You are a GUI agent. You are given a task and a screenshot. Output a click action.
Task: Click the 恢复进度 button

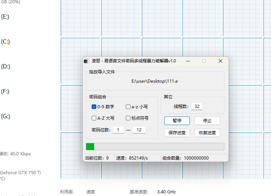pos(207,133)
